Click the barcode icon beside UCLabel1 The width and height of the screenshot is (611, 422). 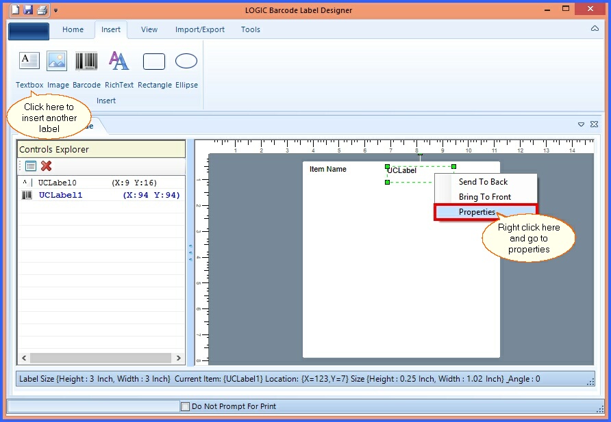(27, 195)
